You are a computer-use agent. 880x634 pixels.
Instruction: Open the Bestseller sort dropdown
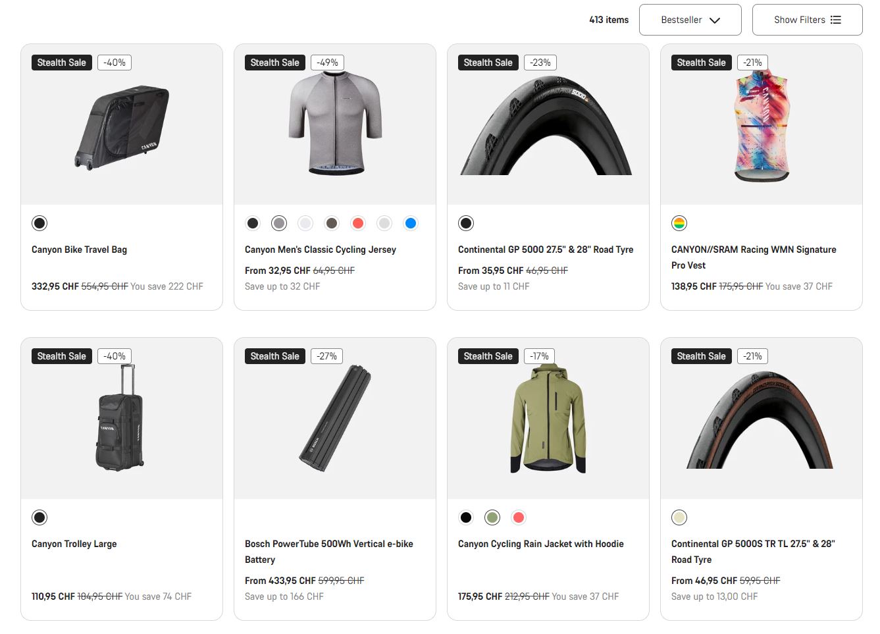[690, 20]
